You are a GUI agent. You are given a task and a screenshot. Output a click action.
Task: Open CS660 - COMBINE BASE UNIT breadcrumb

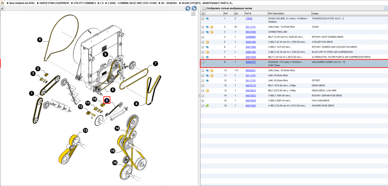(x=132, y=3)
